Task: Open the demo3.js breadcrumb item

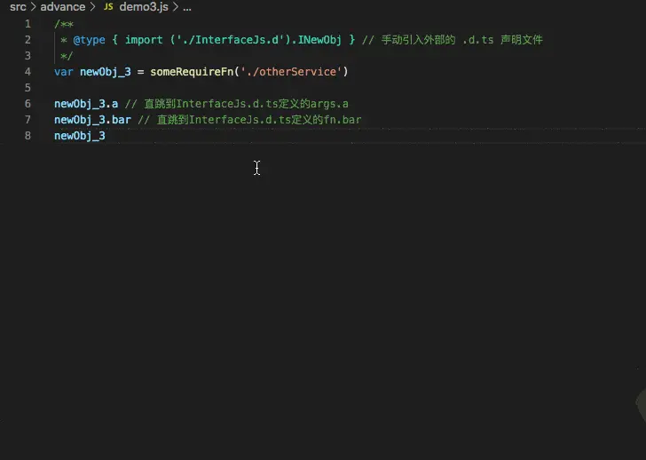Action: pos(144,7)
